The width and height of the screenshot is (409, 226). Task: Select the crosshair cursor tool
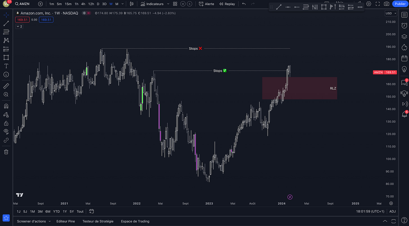coord(6,14)
